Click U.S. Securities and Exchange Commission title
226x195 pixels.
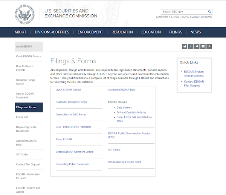(71, 13)
